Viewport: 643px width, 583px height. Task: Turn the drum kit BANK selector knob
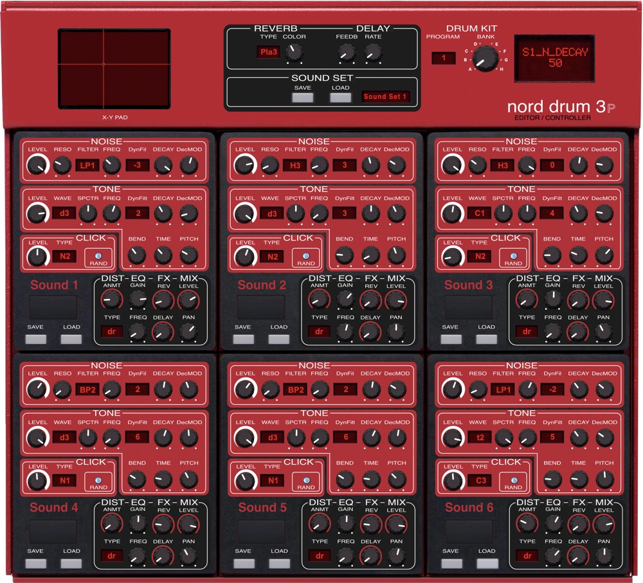(x=485, y=58)
